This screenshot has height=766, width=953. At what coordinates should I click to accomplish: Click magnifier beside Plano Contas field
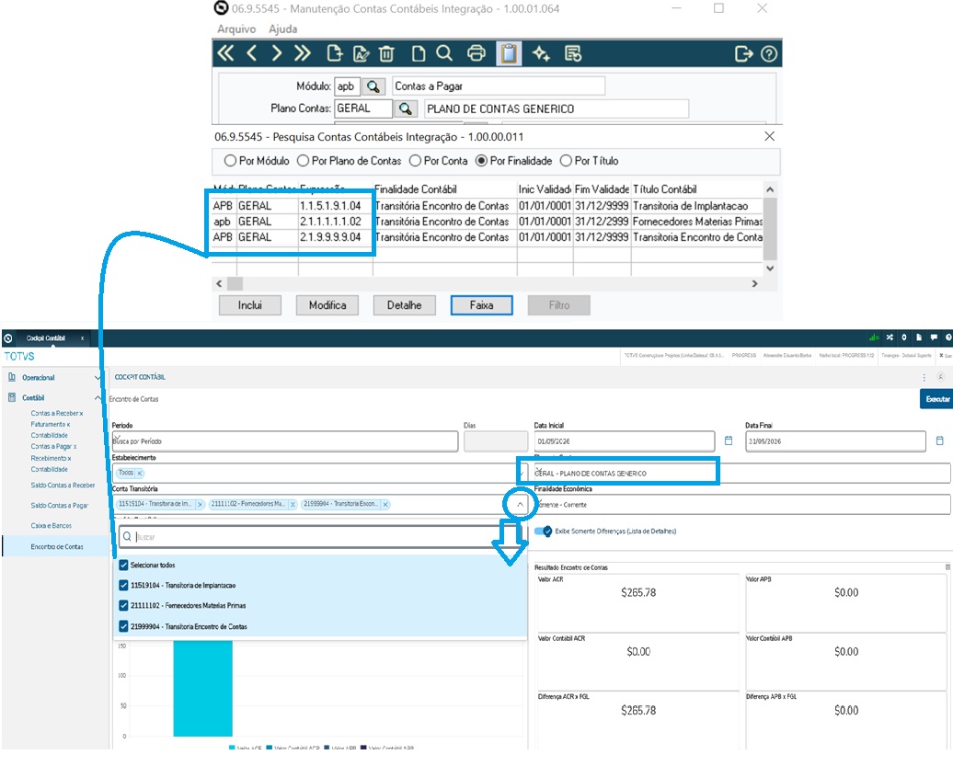(406, 109)
